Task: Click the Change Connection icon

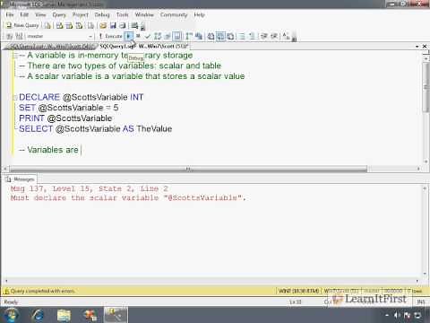Action: pyautogui.click(x=19, y=36)
